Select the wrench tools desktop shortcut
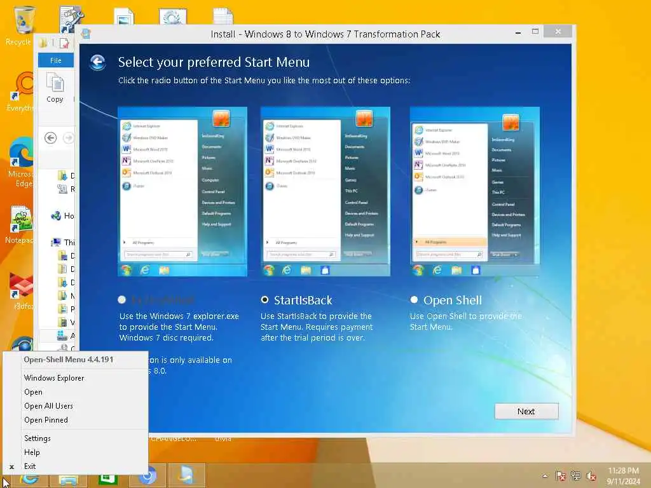This screenshot has width=651, height=488. pos(71,18)
